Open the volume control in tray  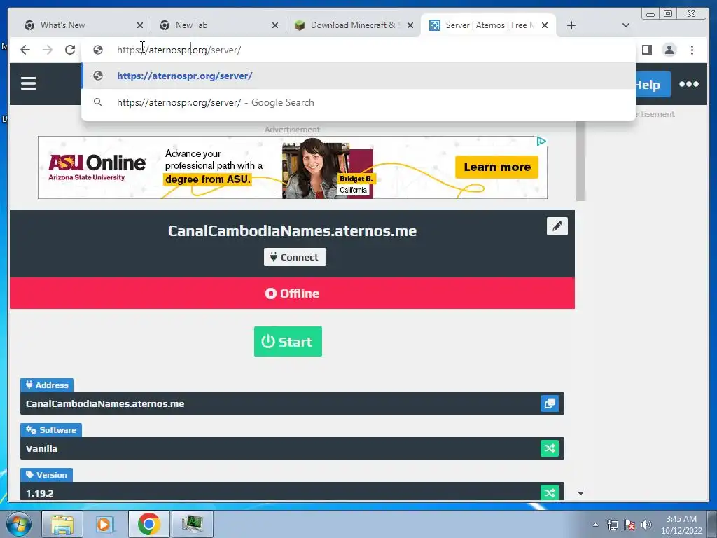646,525
